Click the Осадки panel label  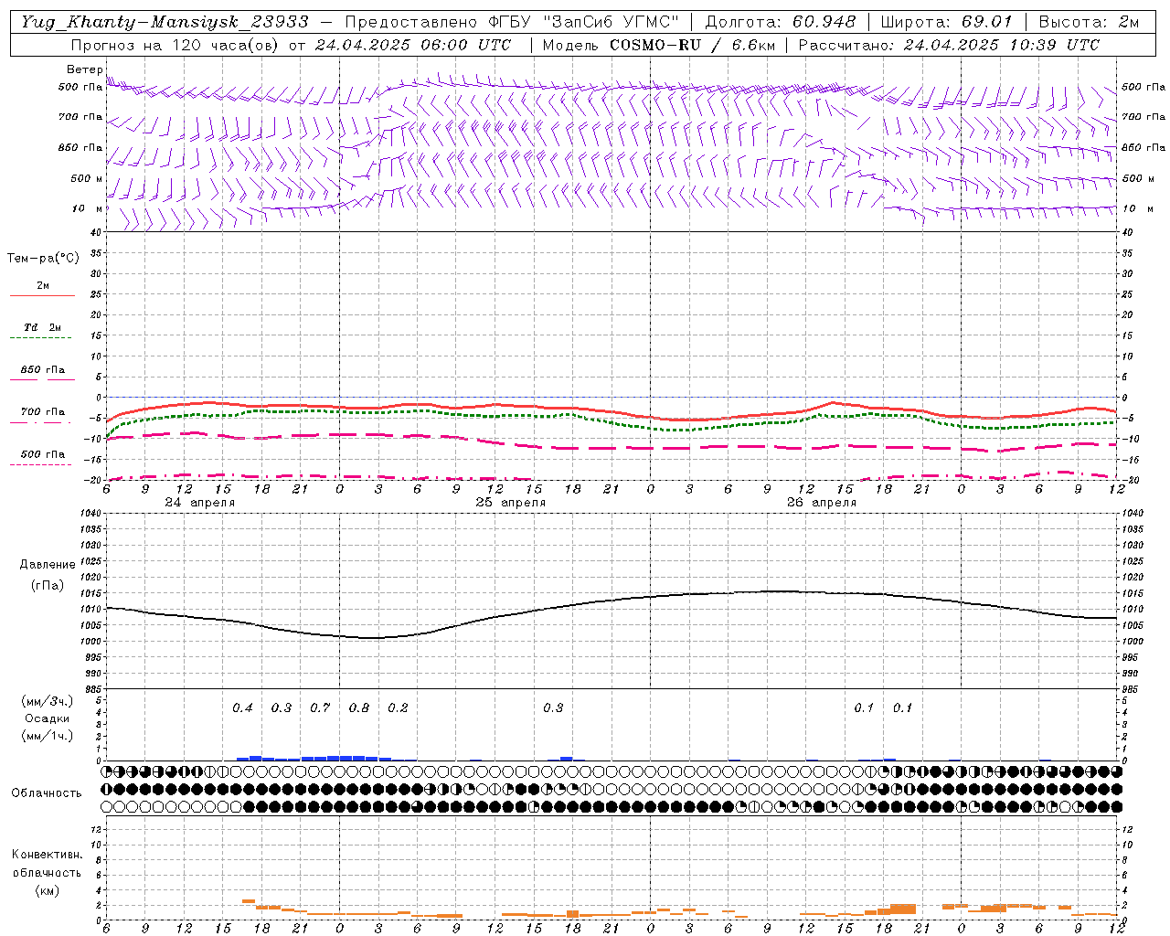(48, 718)
